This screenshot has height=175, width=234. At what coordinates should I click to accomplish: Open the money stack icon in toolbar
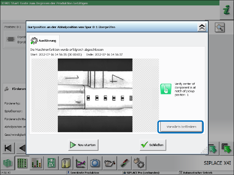(x=8, y=163)
